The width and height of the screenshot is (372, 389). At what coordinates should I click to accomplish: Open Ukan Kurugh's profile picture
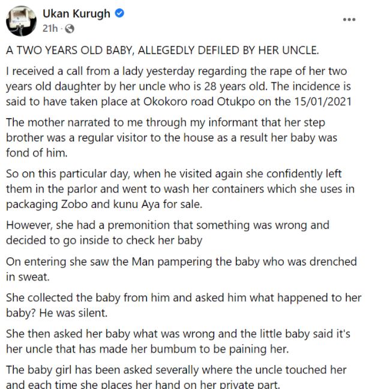coord(22,21)
